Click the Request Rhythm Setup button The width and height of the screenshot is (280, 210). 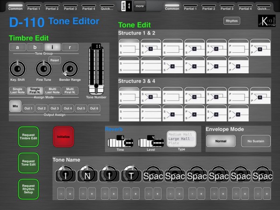[x=28, y=189]
